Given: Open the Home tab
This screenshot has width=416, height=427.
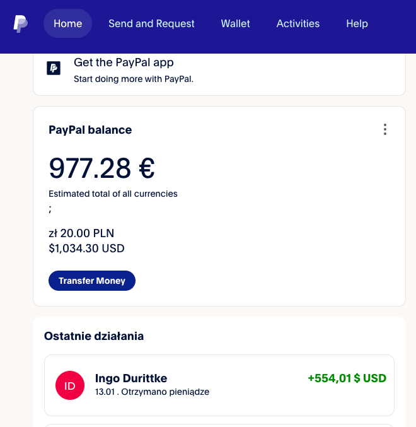Looking at the screenshot, I should 67,23.
